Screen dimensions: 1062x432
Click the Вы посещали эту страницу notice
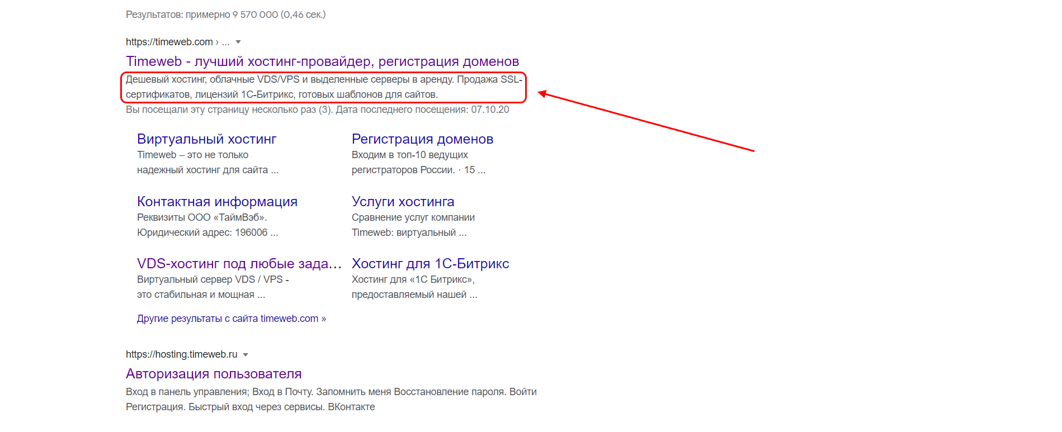pos(317,110)
